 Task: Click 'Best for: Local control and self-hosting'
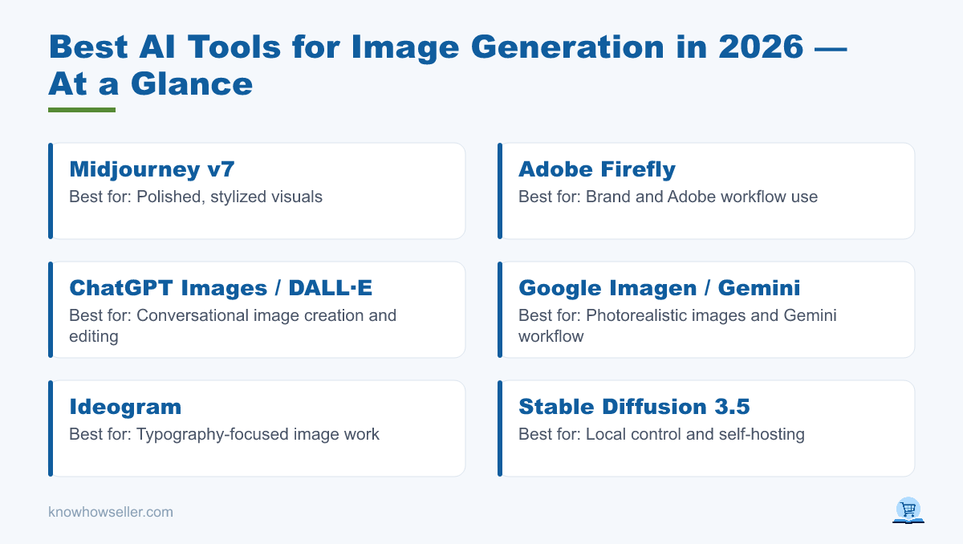(x=661, y=434)
